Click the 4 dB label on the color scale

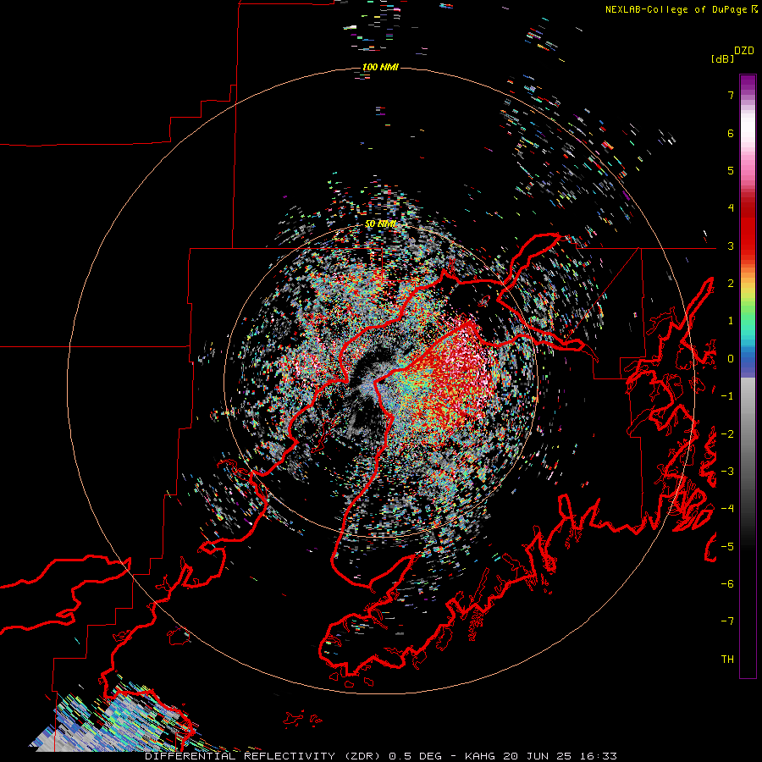tap(731, 208)
